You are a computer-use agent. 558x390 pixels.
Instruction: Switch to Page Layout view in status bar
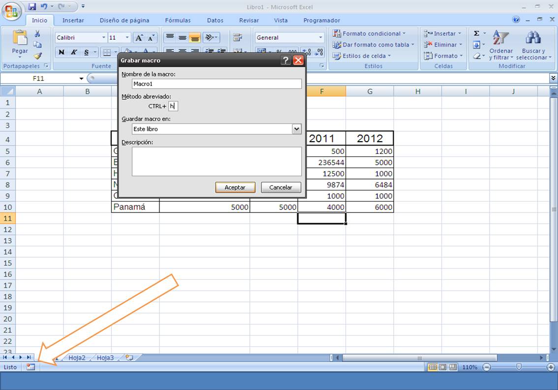[x=442, y=367]
